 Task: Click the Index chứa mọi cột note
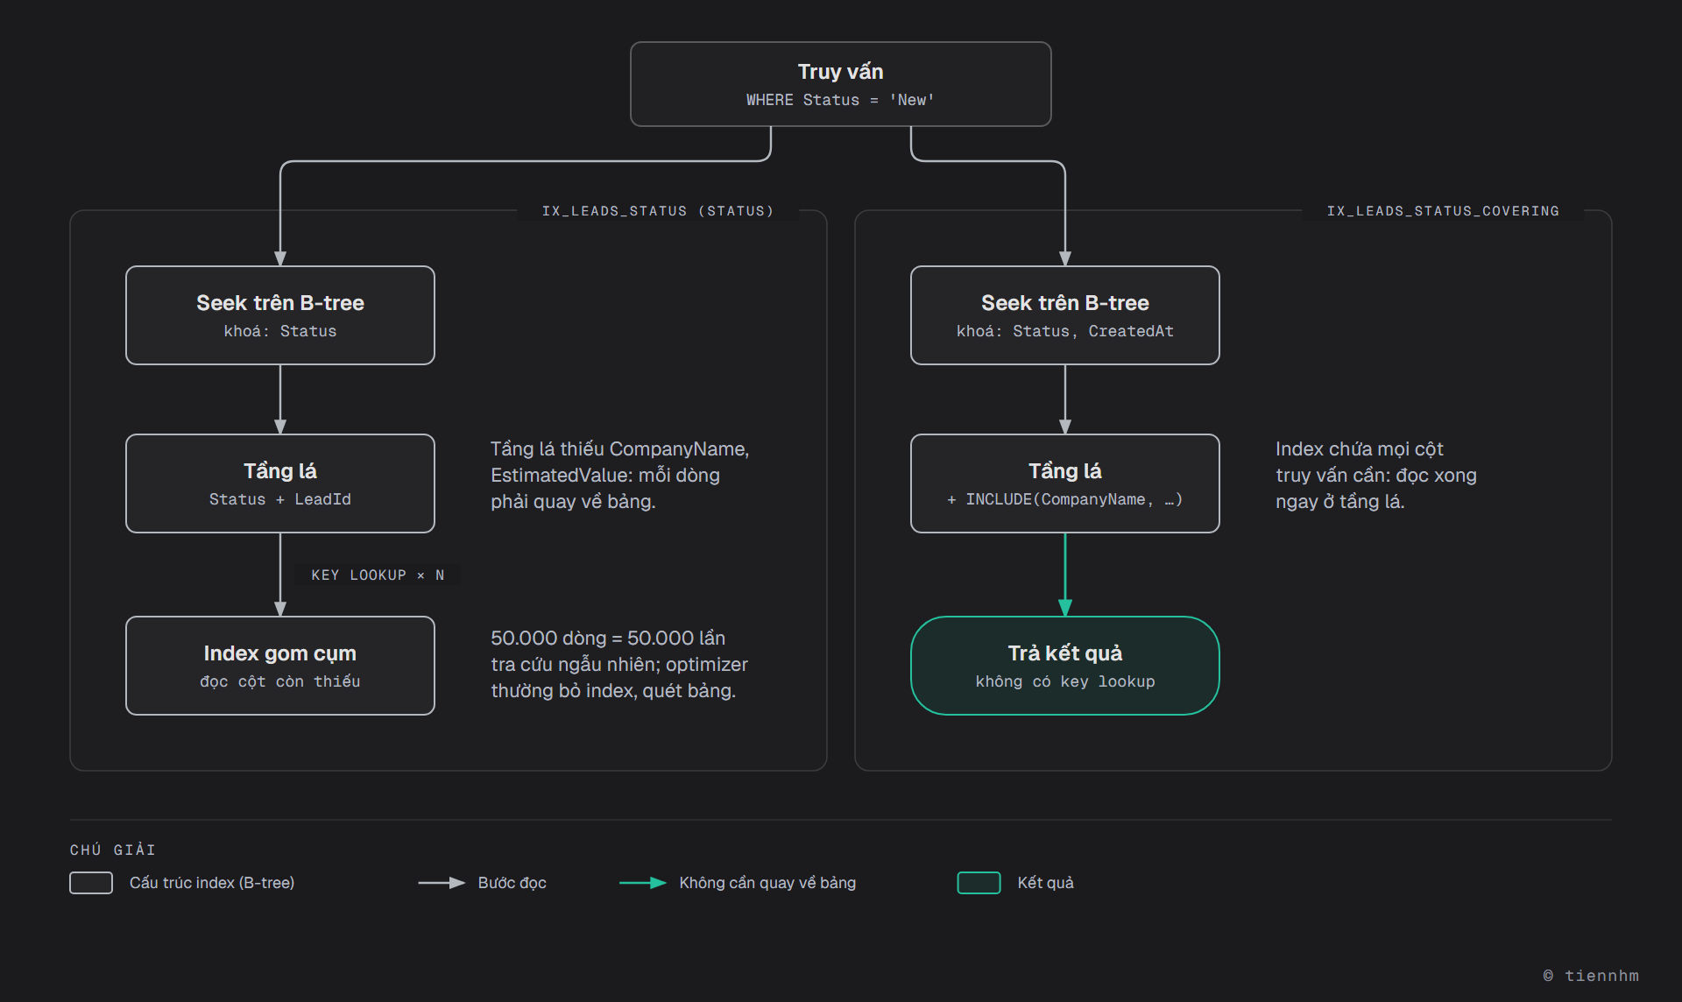[1376, 475]
